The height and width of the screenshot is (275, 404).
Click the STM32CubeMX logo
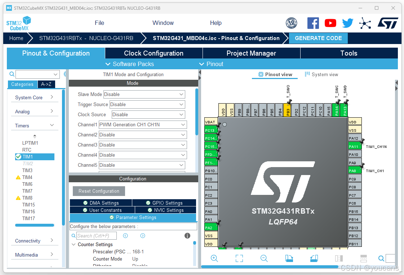tap(18, 23)
